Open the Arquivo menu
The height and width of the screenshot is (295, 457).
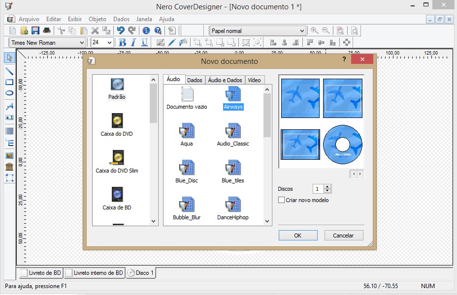tap(29, 19)
